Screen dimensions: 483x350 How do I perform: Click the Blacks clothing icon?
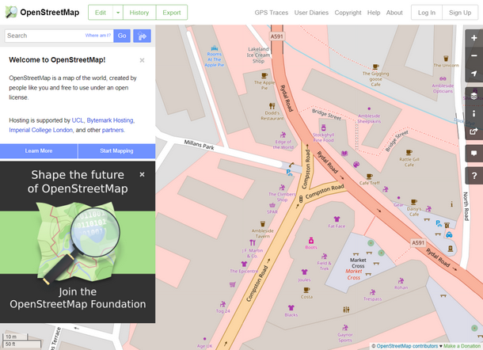click(x=291, y=307)
